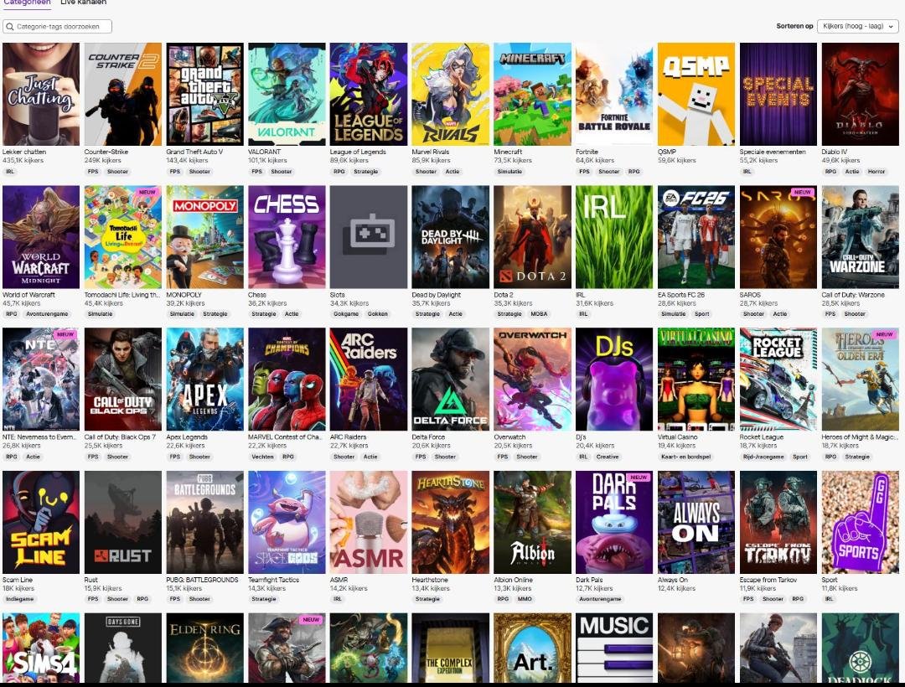Click the Creative tag under DJ's

[608, 457]
